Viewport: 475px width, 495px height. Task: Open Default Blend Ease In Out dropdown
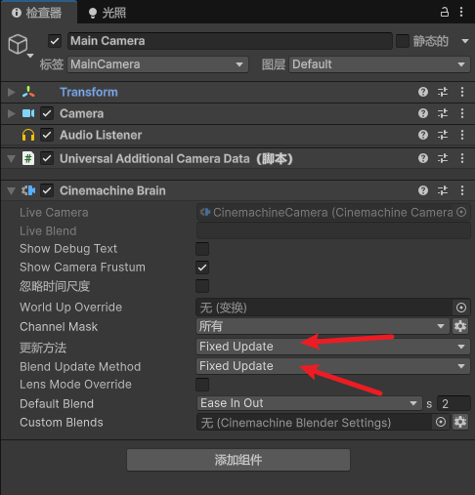310,403
